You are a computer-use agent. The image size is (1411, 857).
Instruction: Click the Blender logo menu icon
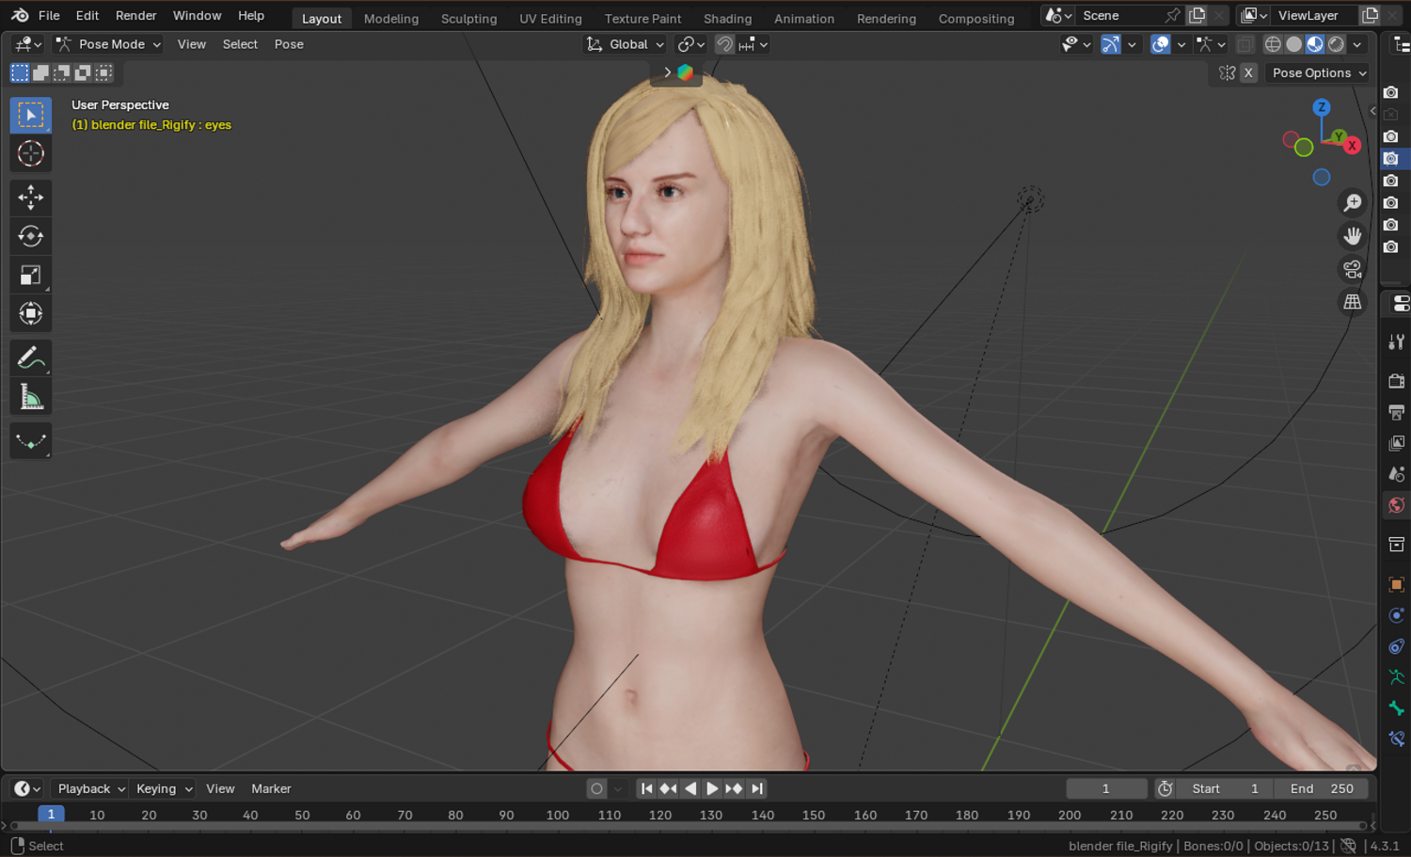click(x=20, y=15)
